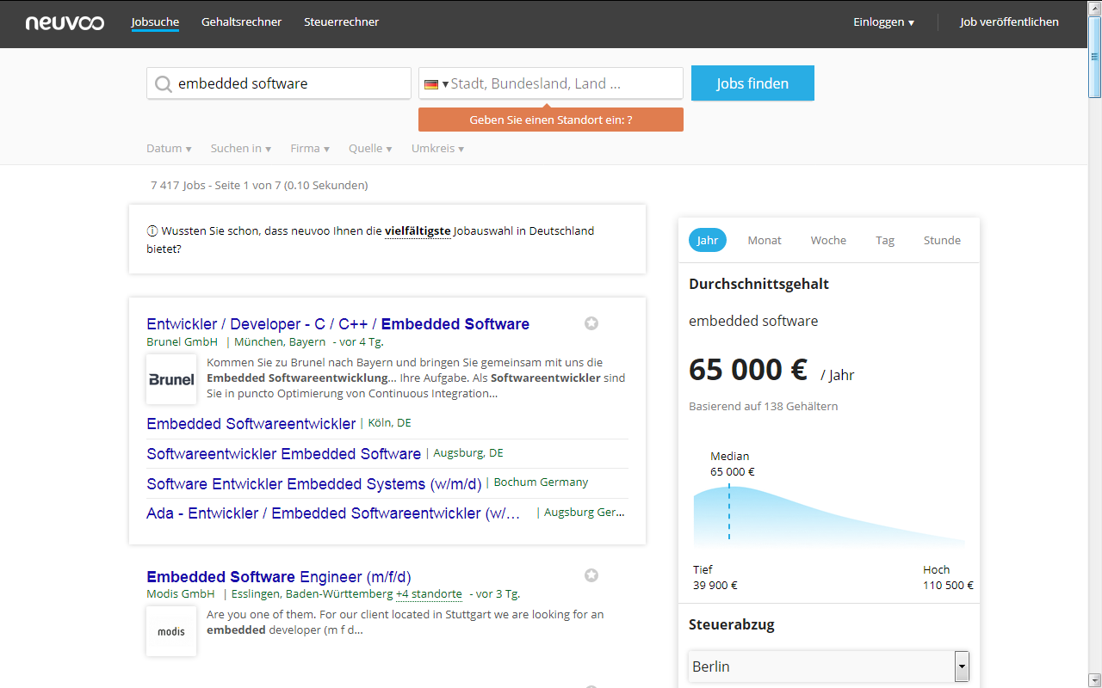This screenshot has height=688, width=1102.
Task: Expand the Quelle filter
Action: [x=370, y=149]
